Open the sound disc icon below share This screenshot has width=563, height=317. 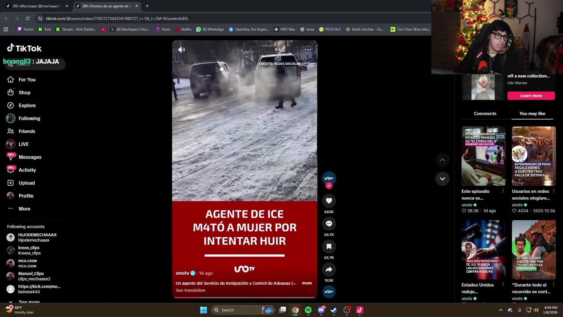pyautogui.click(x=329, y=291)
